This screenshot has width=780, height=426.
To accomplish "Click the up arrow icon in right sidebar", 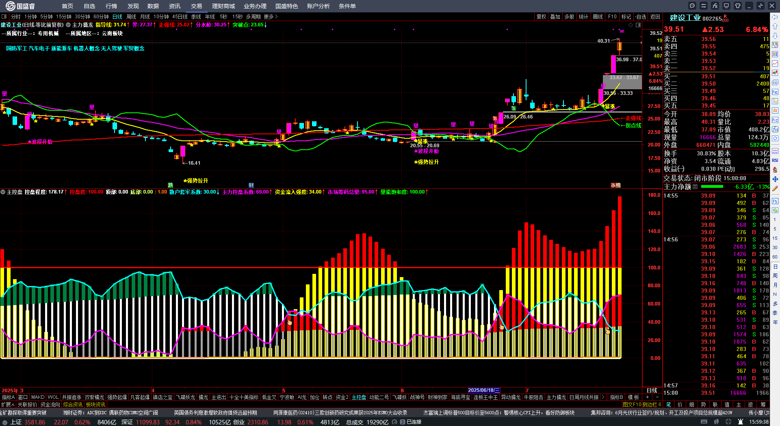I will point(775,26).
